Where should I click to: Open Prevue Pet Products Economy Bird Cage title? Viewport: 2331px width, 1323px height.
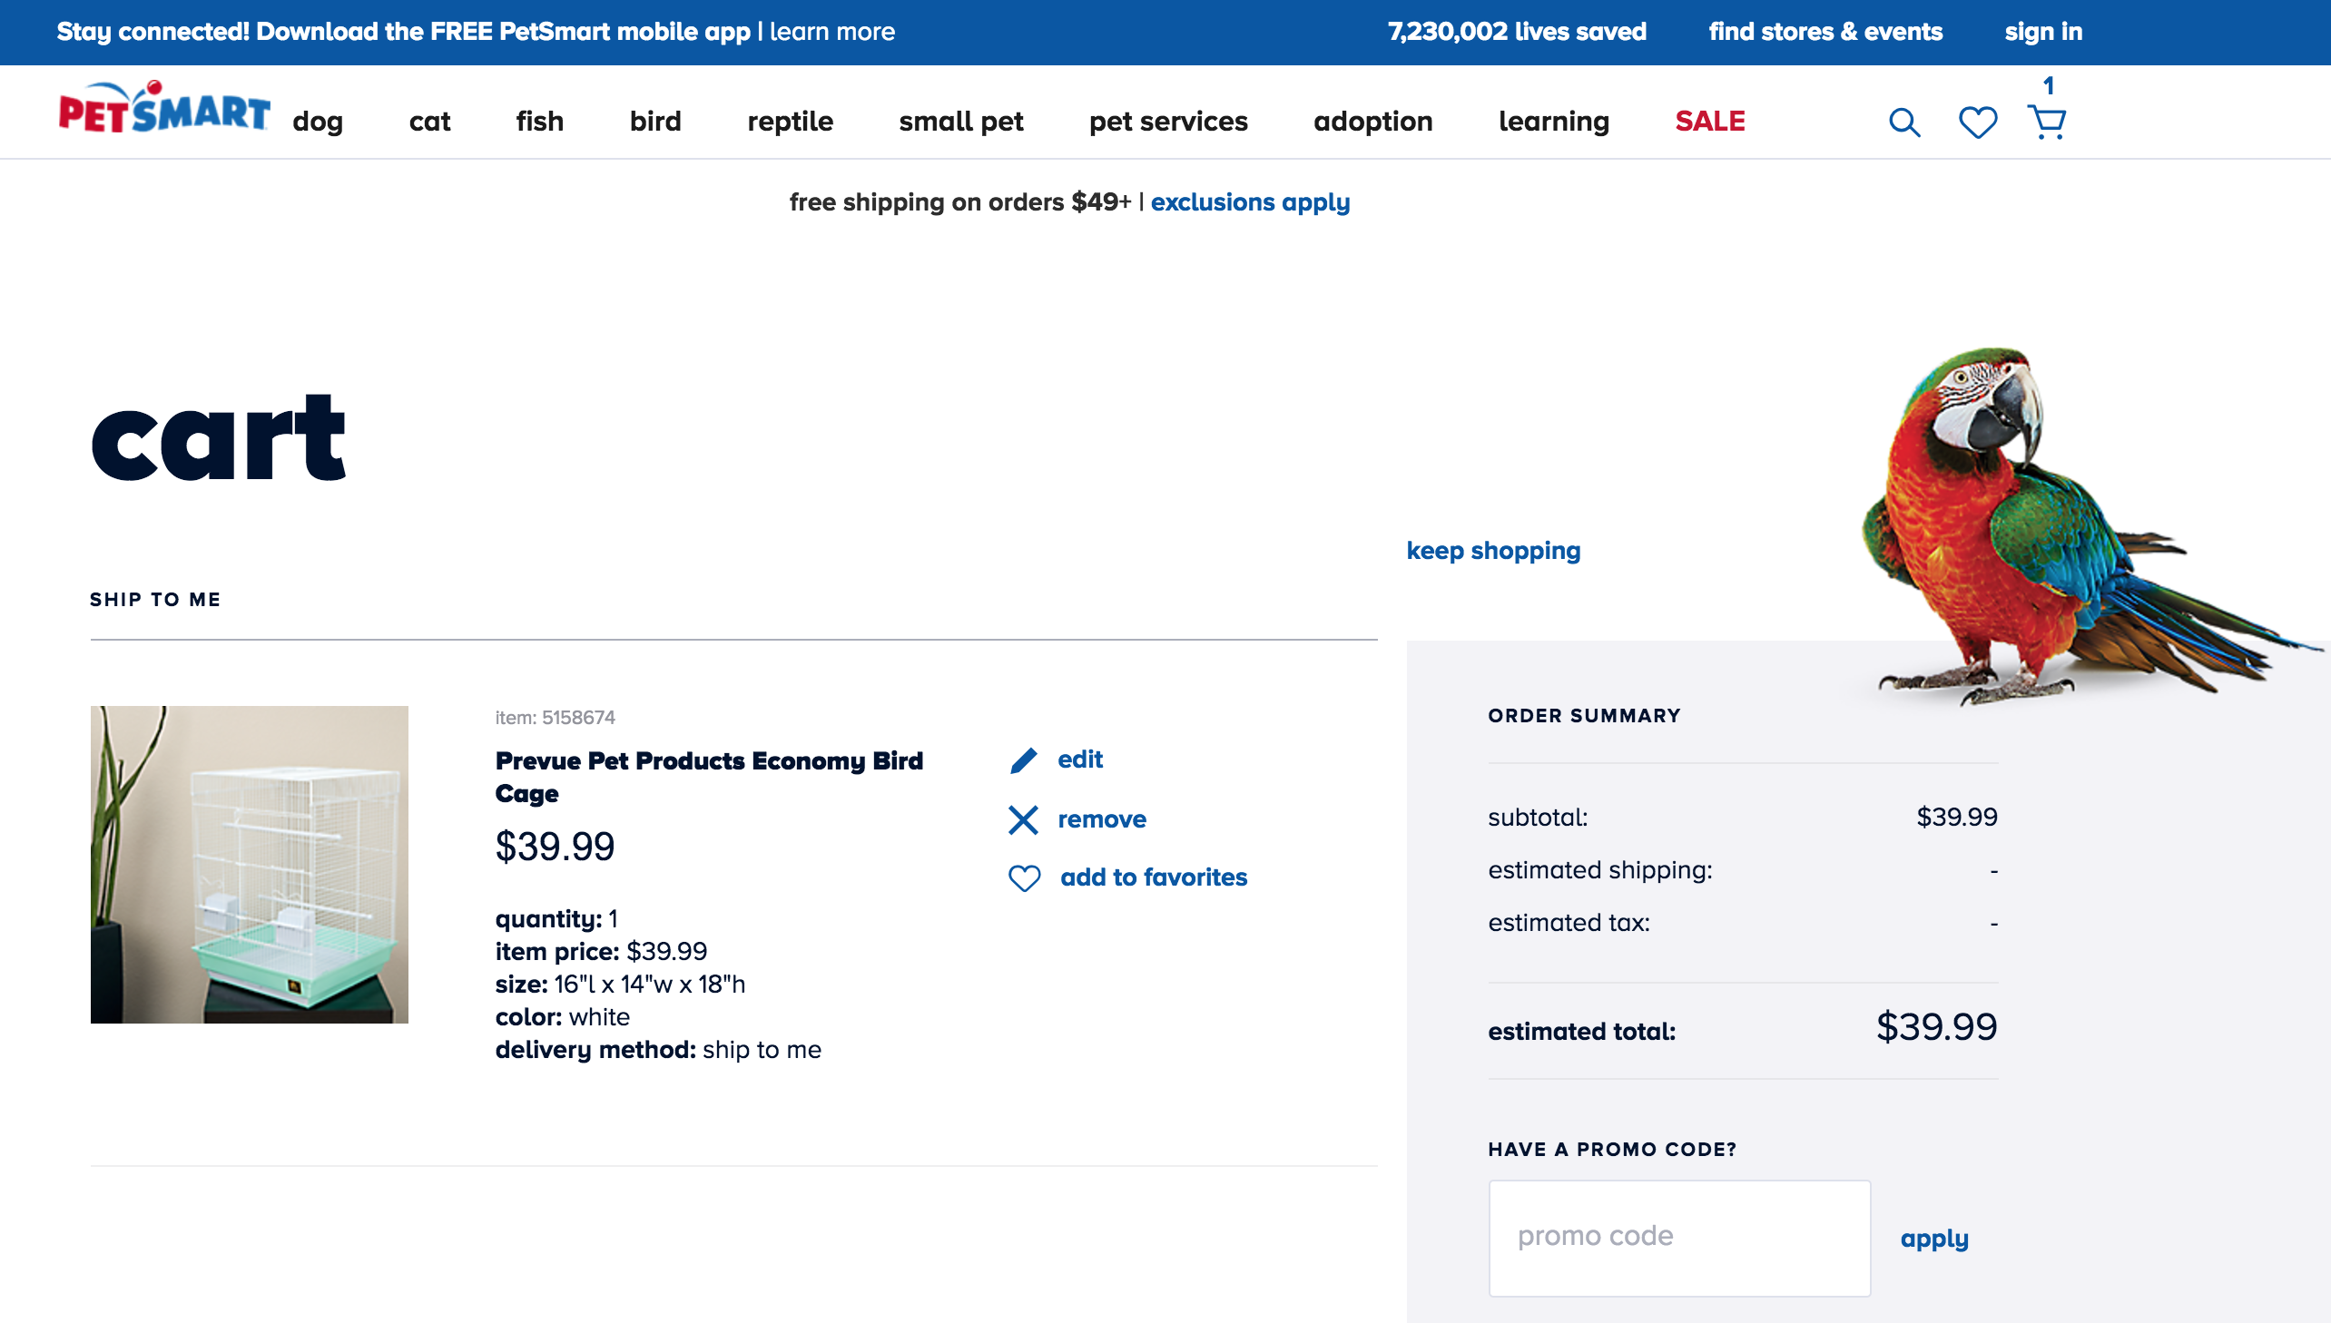[709, 777]
